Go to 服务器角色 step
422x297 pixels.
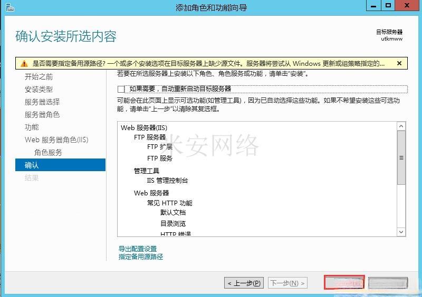tap(42, 114)
